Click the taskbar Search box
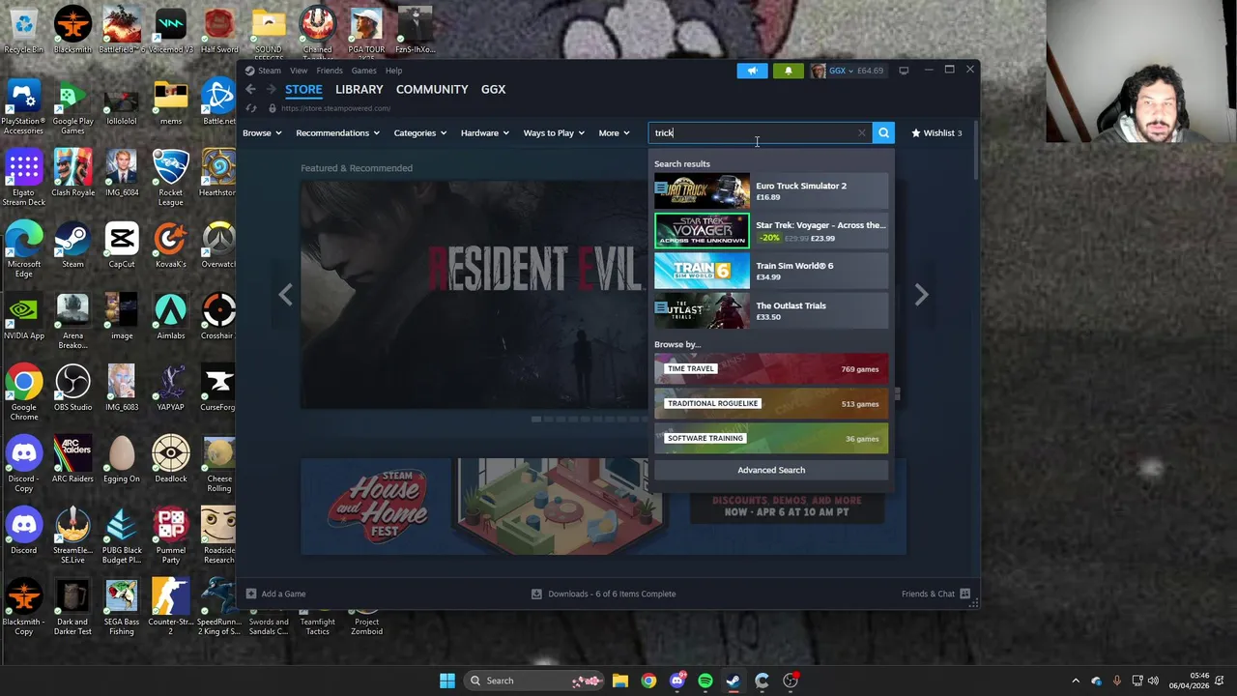 pyautogui.click(x=533, y=681)
